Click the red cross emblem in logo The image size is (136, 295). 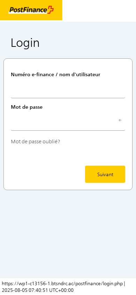tap(51, 9)
